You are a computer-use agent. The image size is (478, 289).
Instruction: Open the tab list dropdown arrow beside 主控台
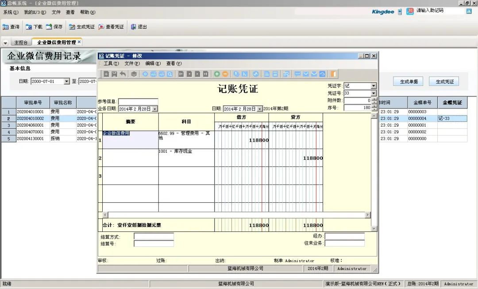click(5, 43)
